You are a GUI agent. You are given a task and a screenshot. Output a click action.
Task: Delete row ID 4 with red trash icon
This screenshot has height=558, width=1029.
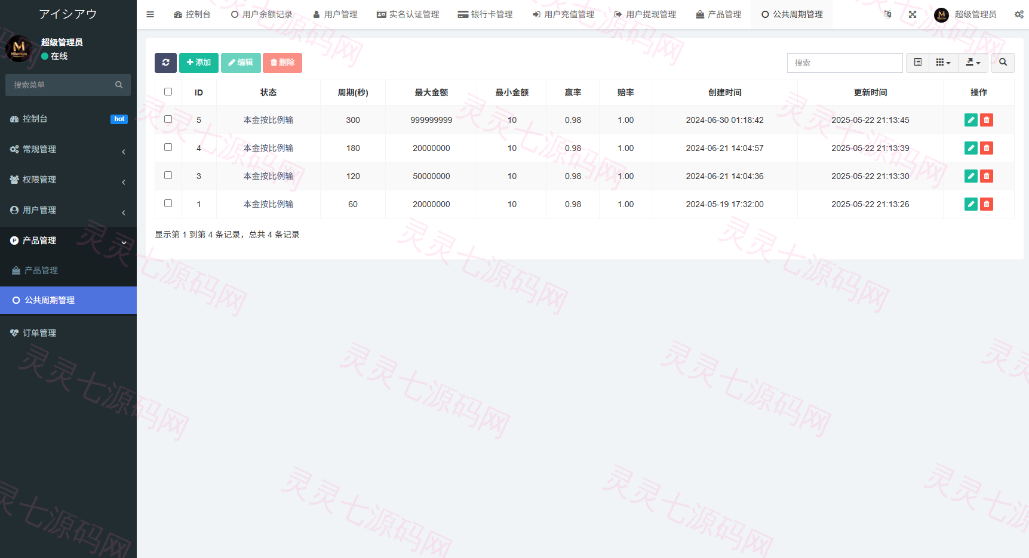point(987,148)
